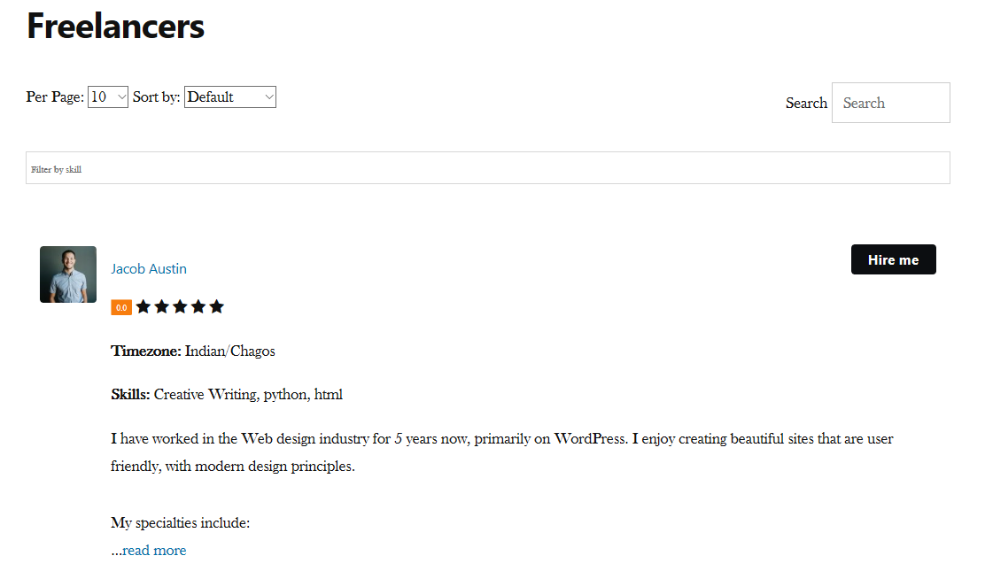Click the first rating star
The width and height of the screenshot is (985, 579).
[144, 306]
